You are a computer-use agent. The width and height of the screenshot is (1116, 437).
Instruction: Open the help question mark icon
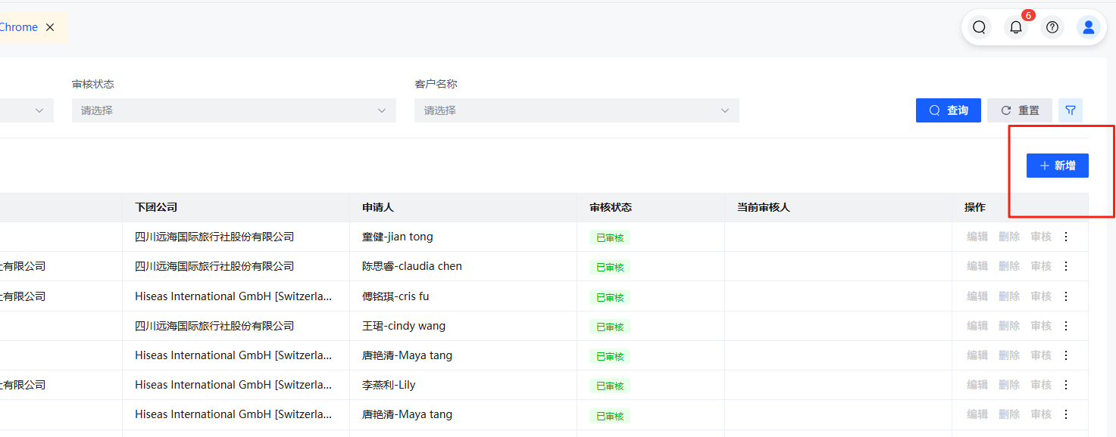(1052, 27)
